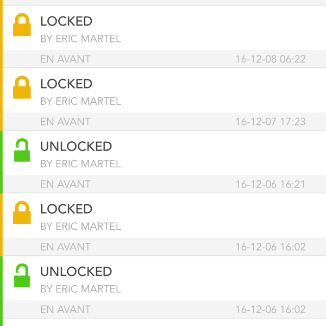Click "BY ERIC MARTEL" in the 16-12-06 16:21 entry
The image size is (326, 326).
click(x=80, y=164)
